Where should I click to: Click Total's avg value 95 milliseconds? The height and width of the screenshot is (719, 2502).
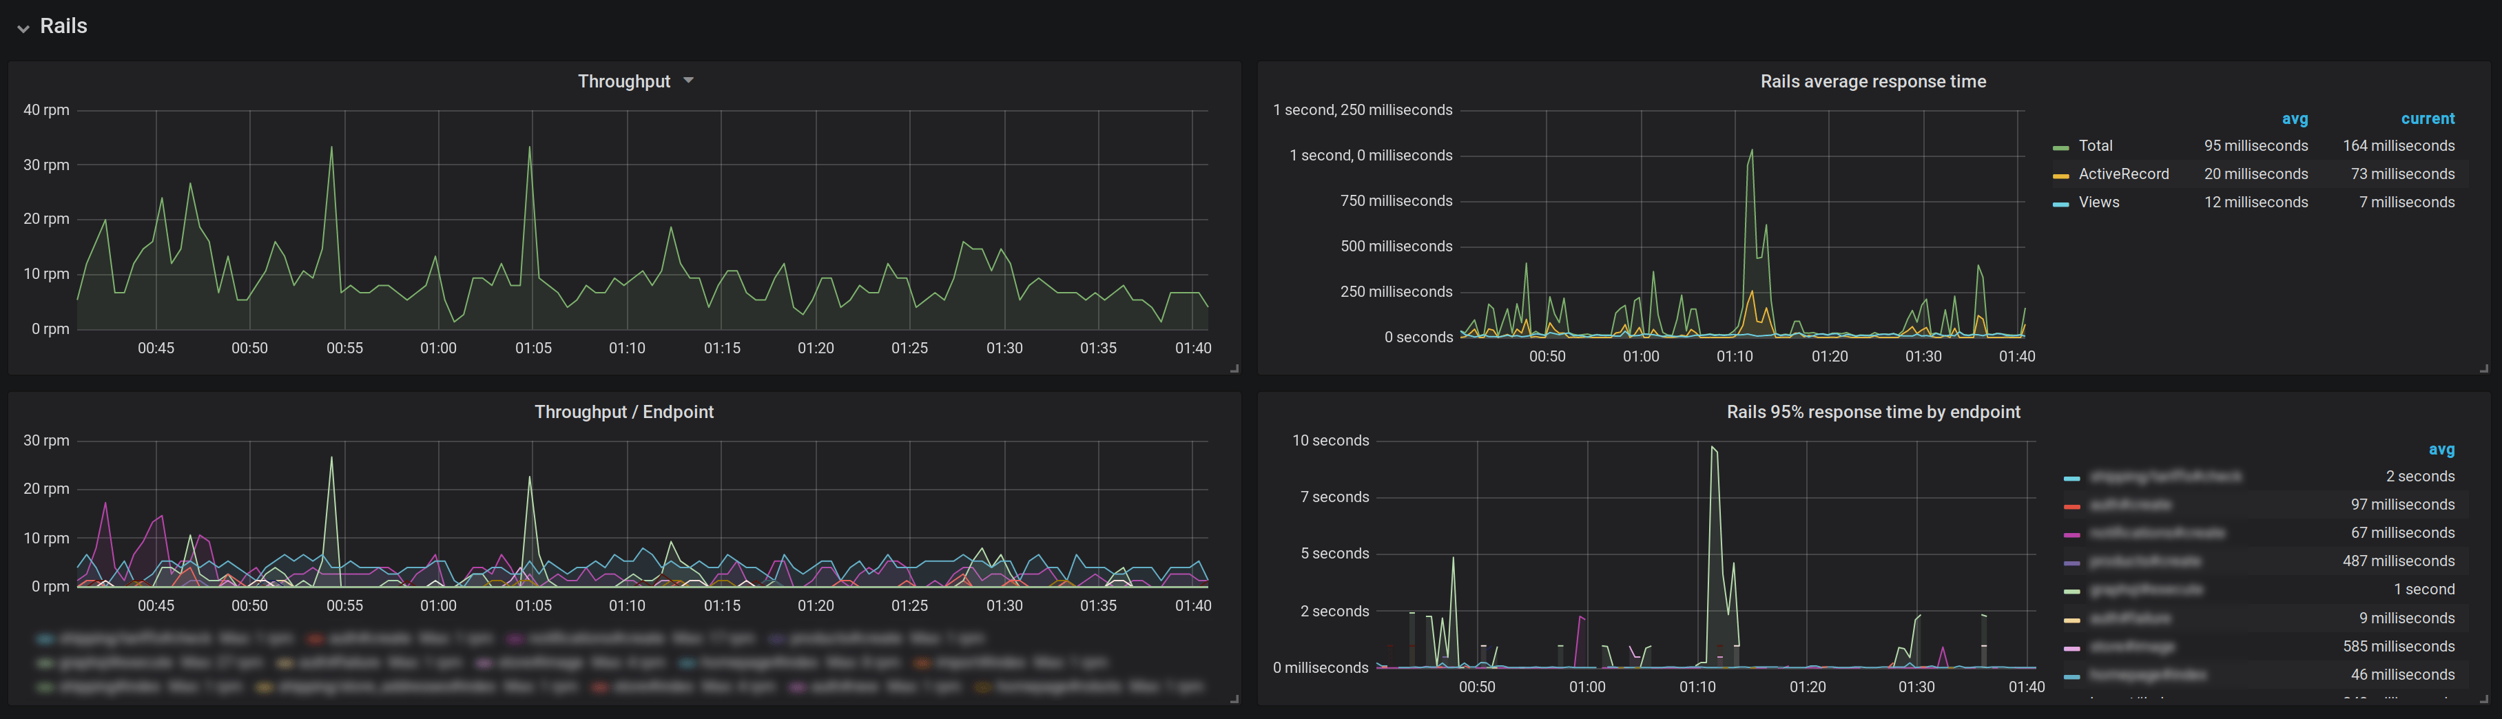pyautogui.click(x=2255, y=146)
